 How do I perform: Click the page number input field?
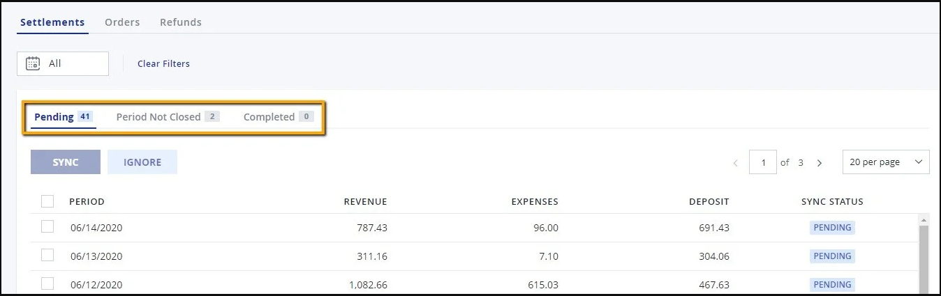(763, 162)
